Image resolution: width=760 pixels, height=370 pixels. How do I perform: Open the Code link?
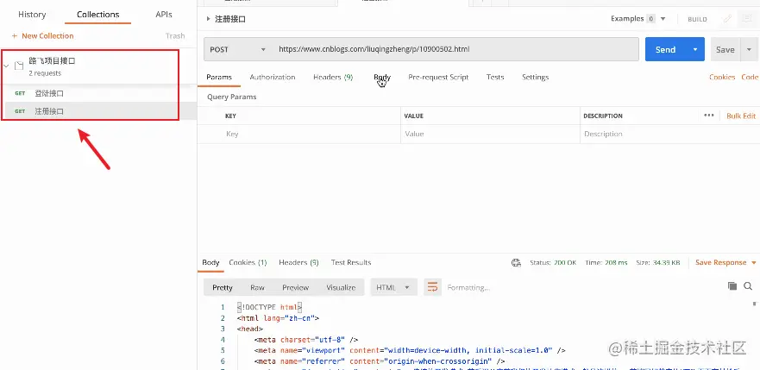click(x=750, y=77)
